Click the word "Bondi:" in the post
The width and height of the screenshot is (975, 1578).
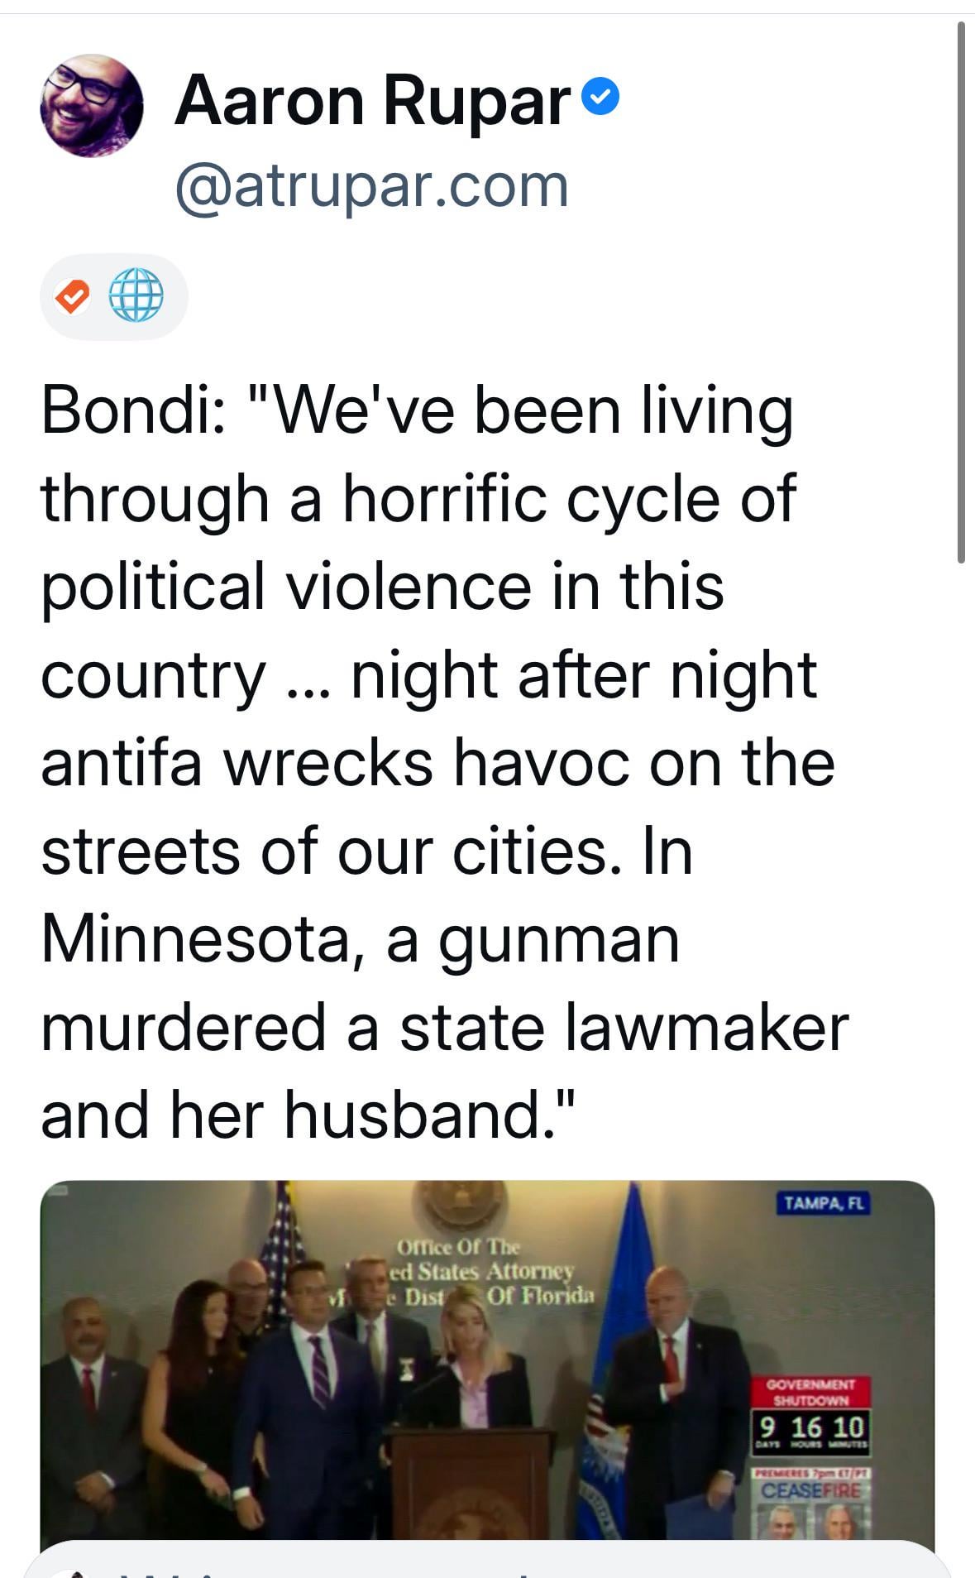[133, 411]
